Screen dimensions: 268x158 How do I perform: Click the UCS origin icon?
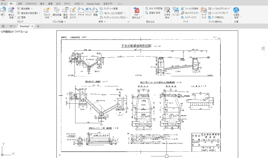point(2,155)
